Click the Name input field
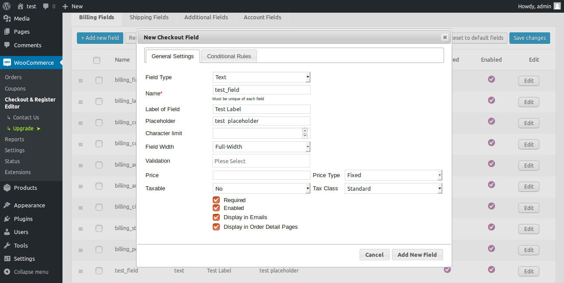The image size is (564, 283). [x=261, y=90]
